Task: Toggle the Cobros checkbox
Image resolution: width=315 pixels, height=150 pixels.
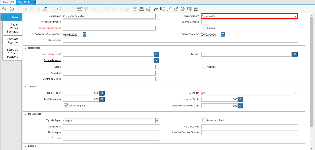Action: [204, 28]
